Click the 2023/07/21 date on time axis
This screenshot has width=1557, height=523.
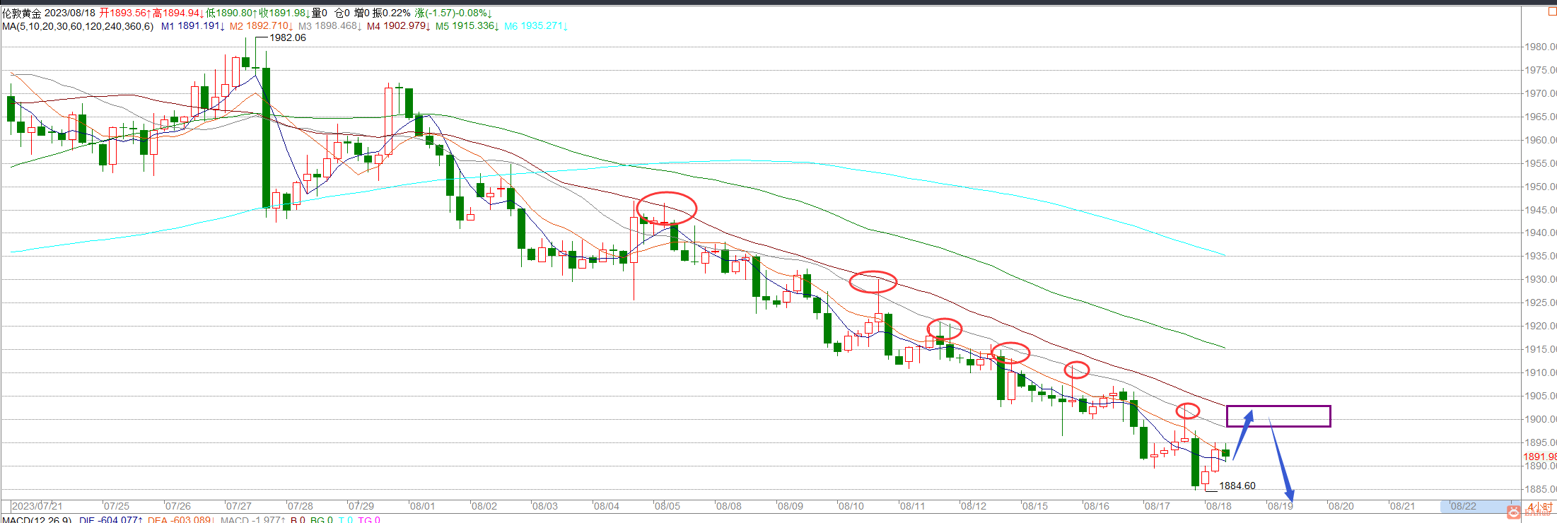coord(37,506)
